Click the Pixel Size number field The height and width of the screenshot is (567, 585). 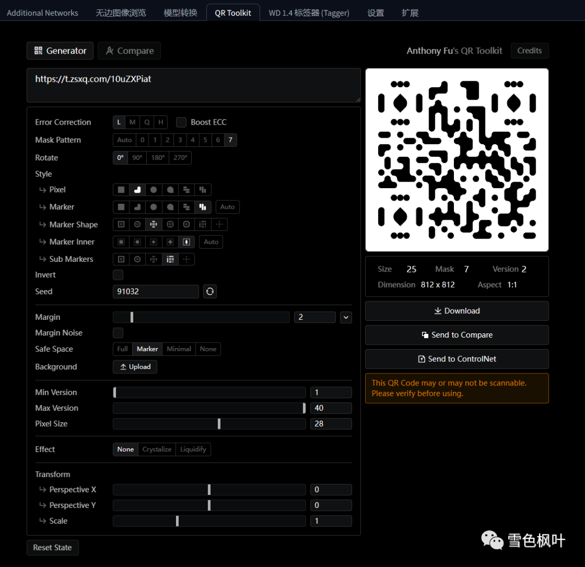click(x=331, y=424)
